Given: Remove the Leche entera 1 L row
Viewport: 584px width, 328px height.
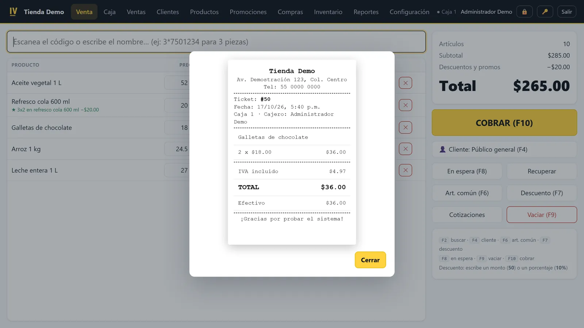Looking at the screenshot, I should (x=406, y=170).
